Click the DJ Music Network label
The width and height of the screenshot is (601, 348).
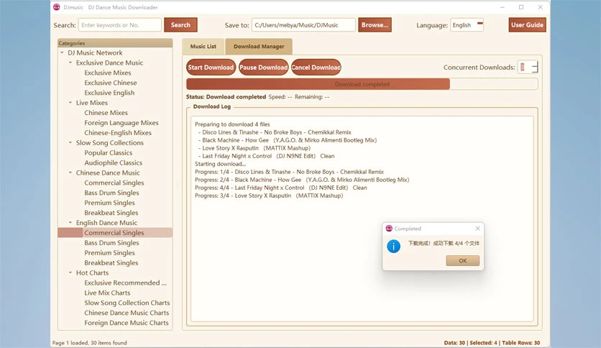[95, 52]
